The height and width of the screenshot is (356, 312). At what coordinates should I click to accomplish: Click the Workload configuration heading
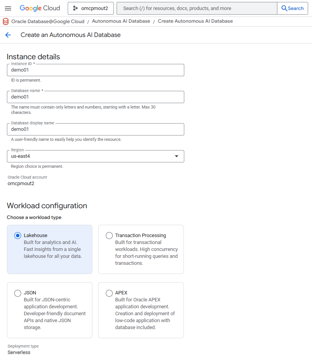pos(47,206)
